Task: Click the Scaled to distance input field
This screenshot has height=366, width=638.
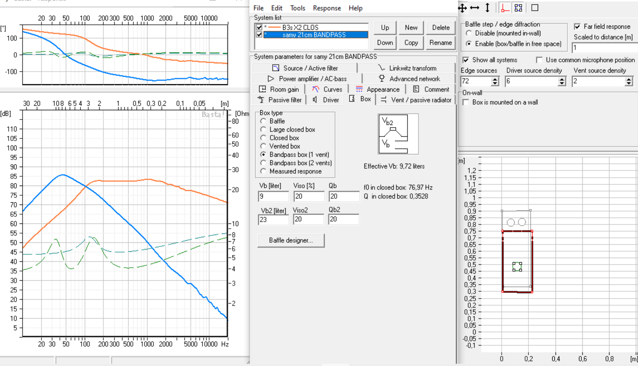Action: point(605,48)
